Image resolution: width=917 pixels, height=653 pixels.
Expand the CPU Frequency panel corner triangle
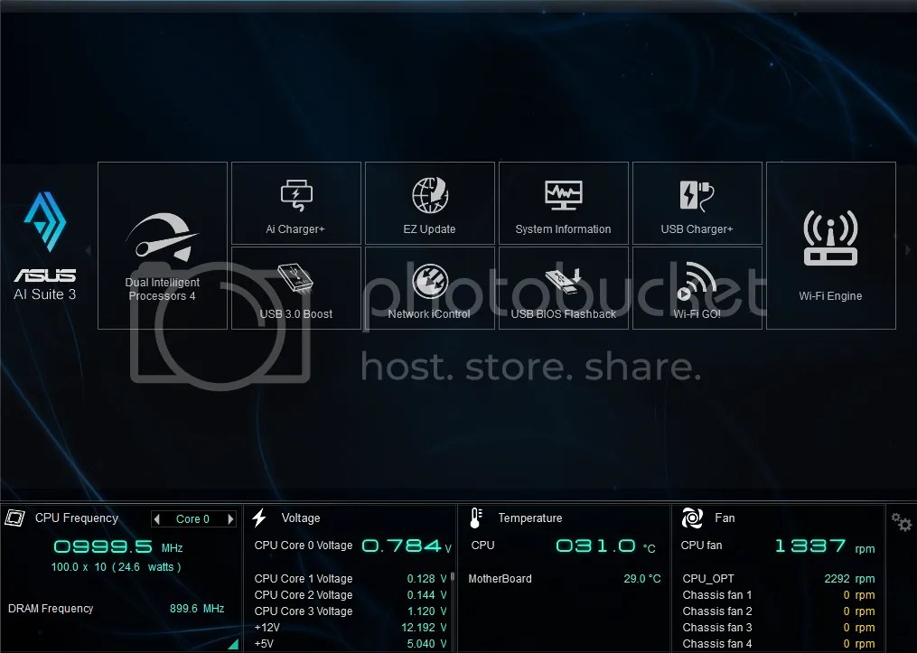[233, 644]
